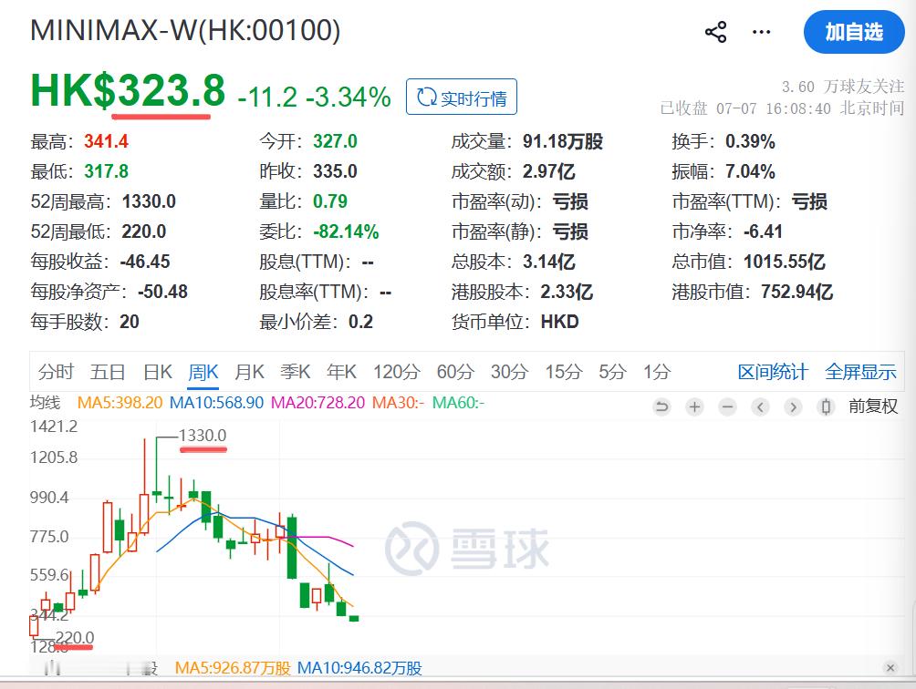Click the share icon near the title

pos(715,32)
